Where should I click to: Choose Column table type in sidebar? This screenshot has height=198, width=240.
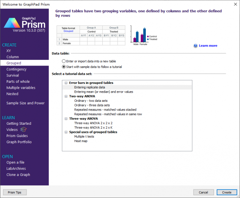(x=13, y=57)
